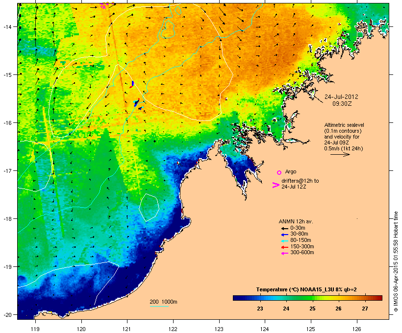Click the Temperature NOAA15_L3U colorbar title
Viewport: 402px width, 333px height.
pos(306,289)
